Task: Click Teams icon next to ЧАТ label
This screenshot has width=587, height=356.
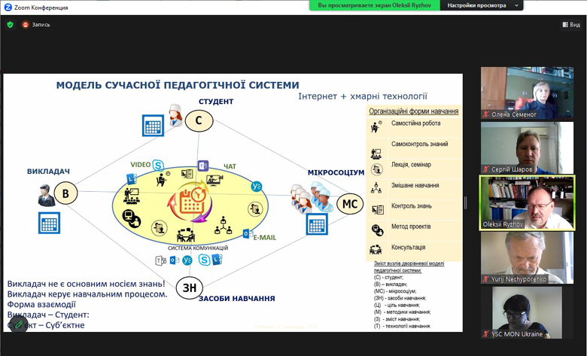Action: pos(202,166)
